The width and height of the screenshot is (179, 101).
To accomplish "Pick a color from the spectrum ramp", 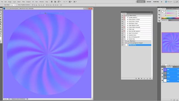I will click(x=170, y=18).
